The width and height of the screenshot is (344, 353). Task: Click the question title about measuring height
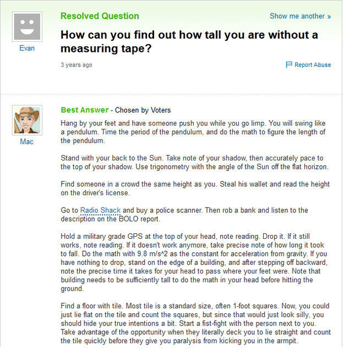coord(189,42)
